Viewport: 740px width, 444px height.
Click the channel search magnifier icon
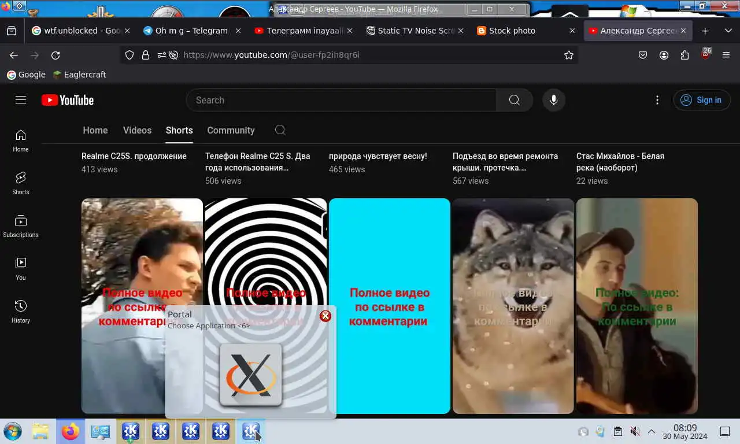tap(280, 130)
